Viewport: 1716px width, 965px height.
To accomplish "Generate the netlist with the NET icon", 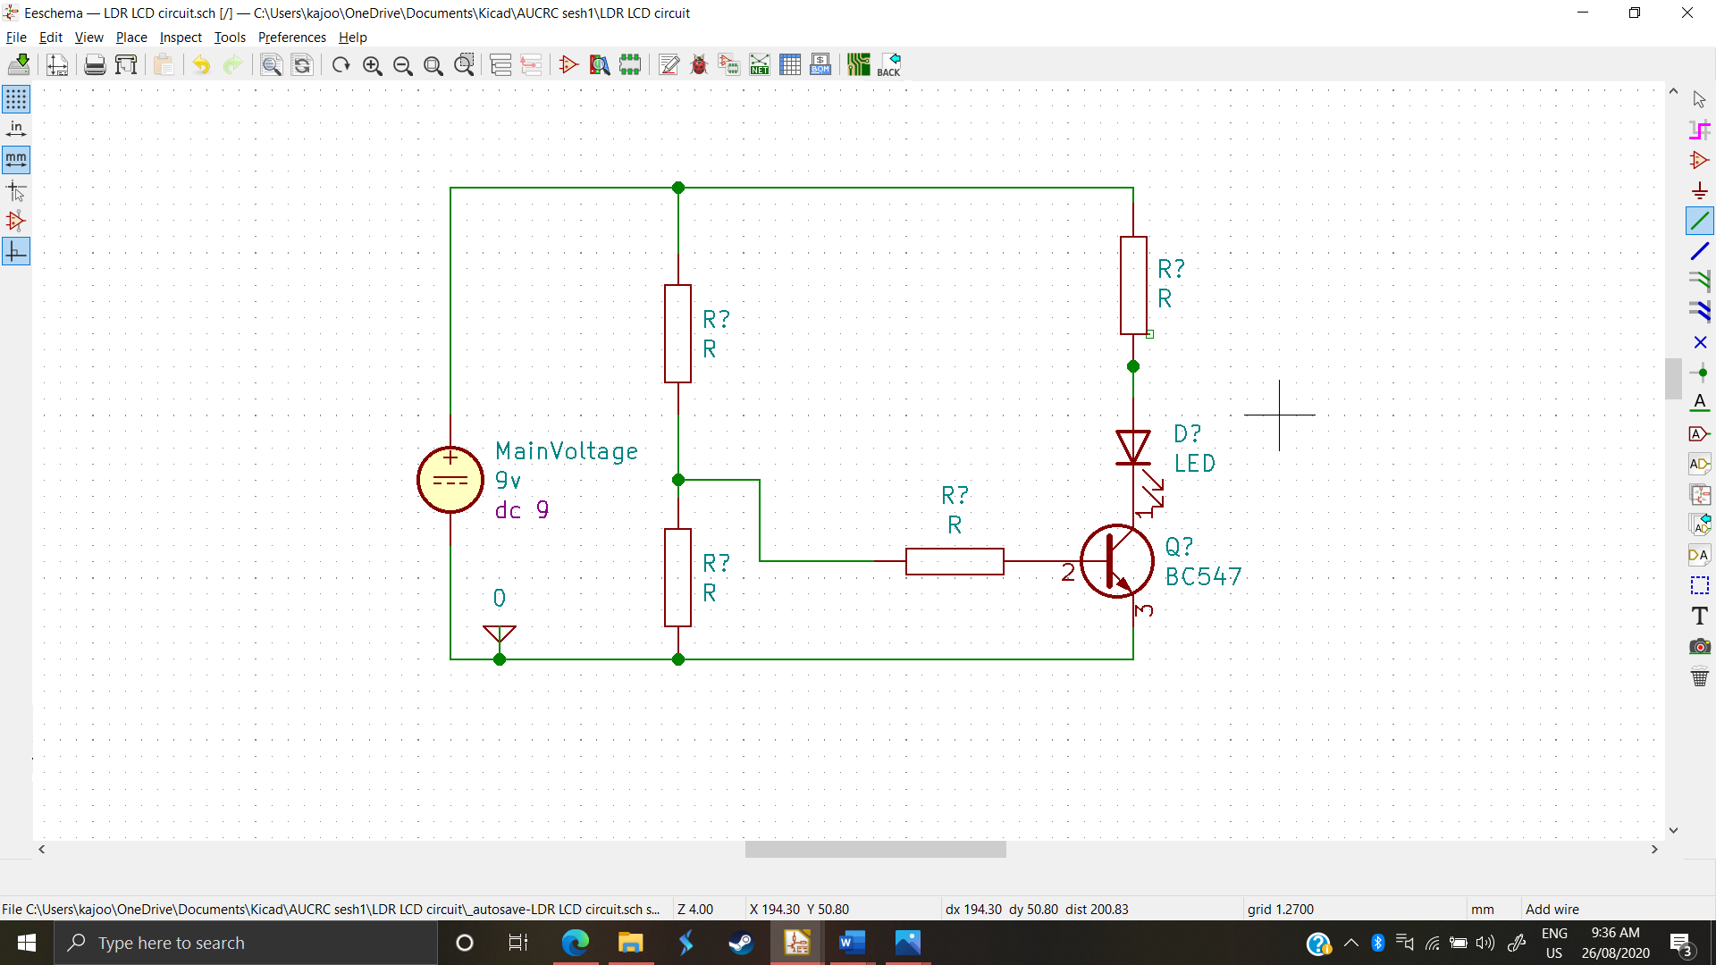I will tap(759, 64).
